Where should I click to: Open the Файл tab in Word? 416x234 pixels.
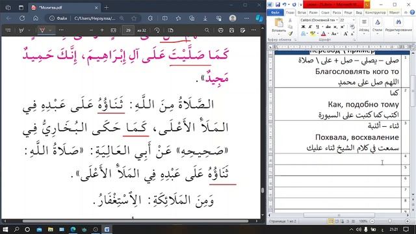(x=276, y=12)
